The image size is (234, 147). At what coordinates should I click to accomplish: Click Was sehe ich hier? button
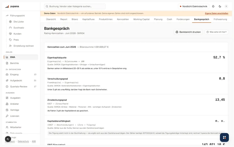216,32
